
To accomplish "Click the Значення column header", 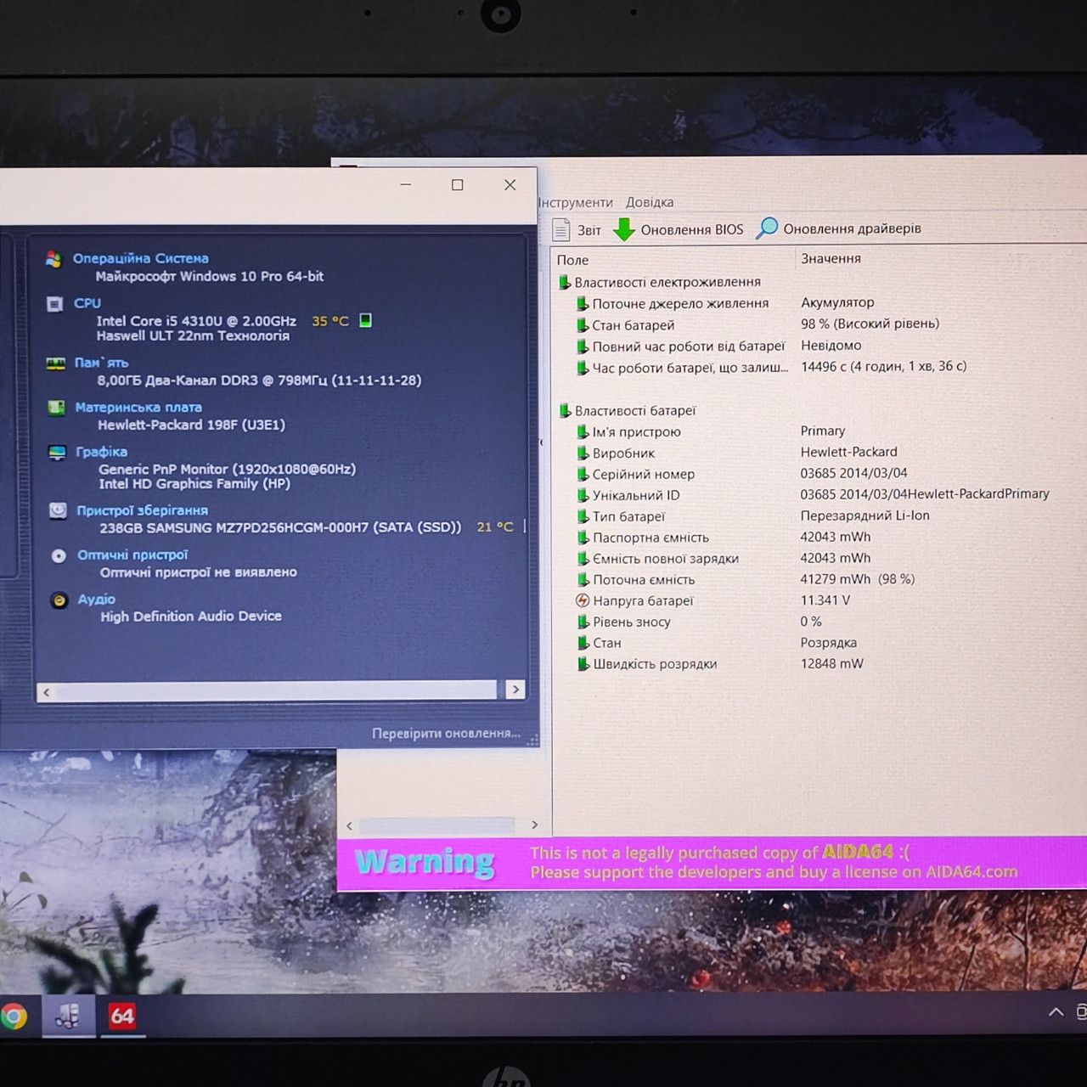I will [x=831, y=258].
